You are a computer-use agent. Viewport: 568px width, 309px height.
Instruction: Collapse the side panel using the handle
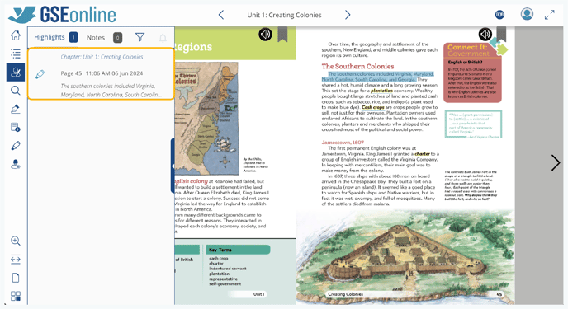coord(173,166)
